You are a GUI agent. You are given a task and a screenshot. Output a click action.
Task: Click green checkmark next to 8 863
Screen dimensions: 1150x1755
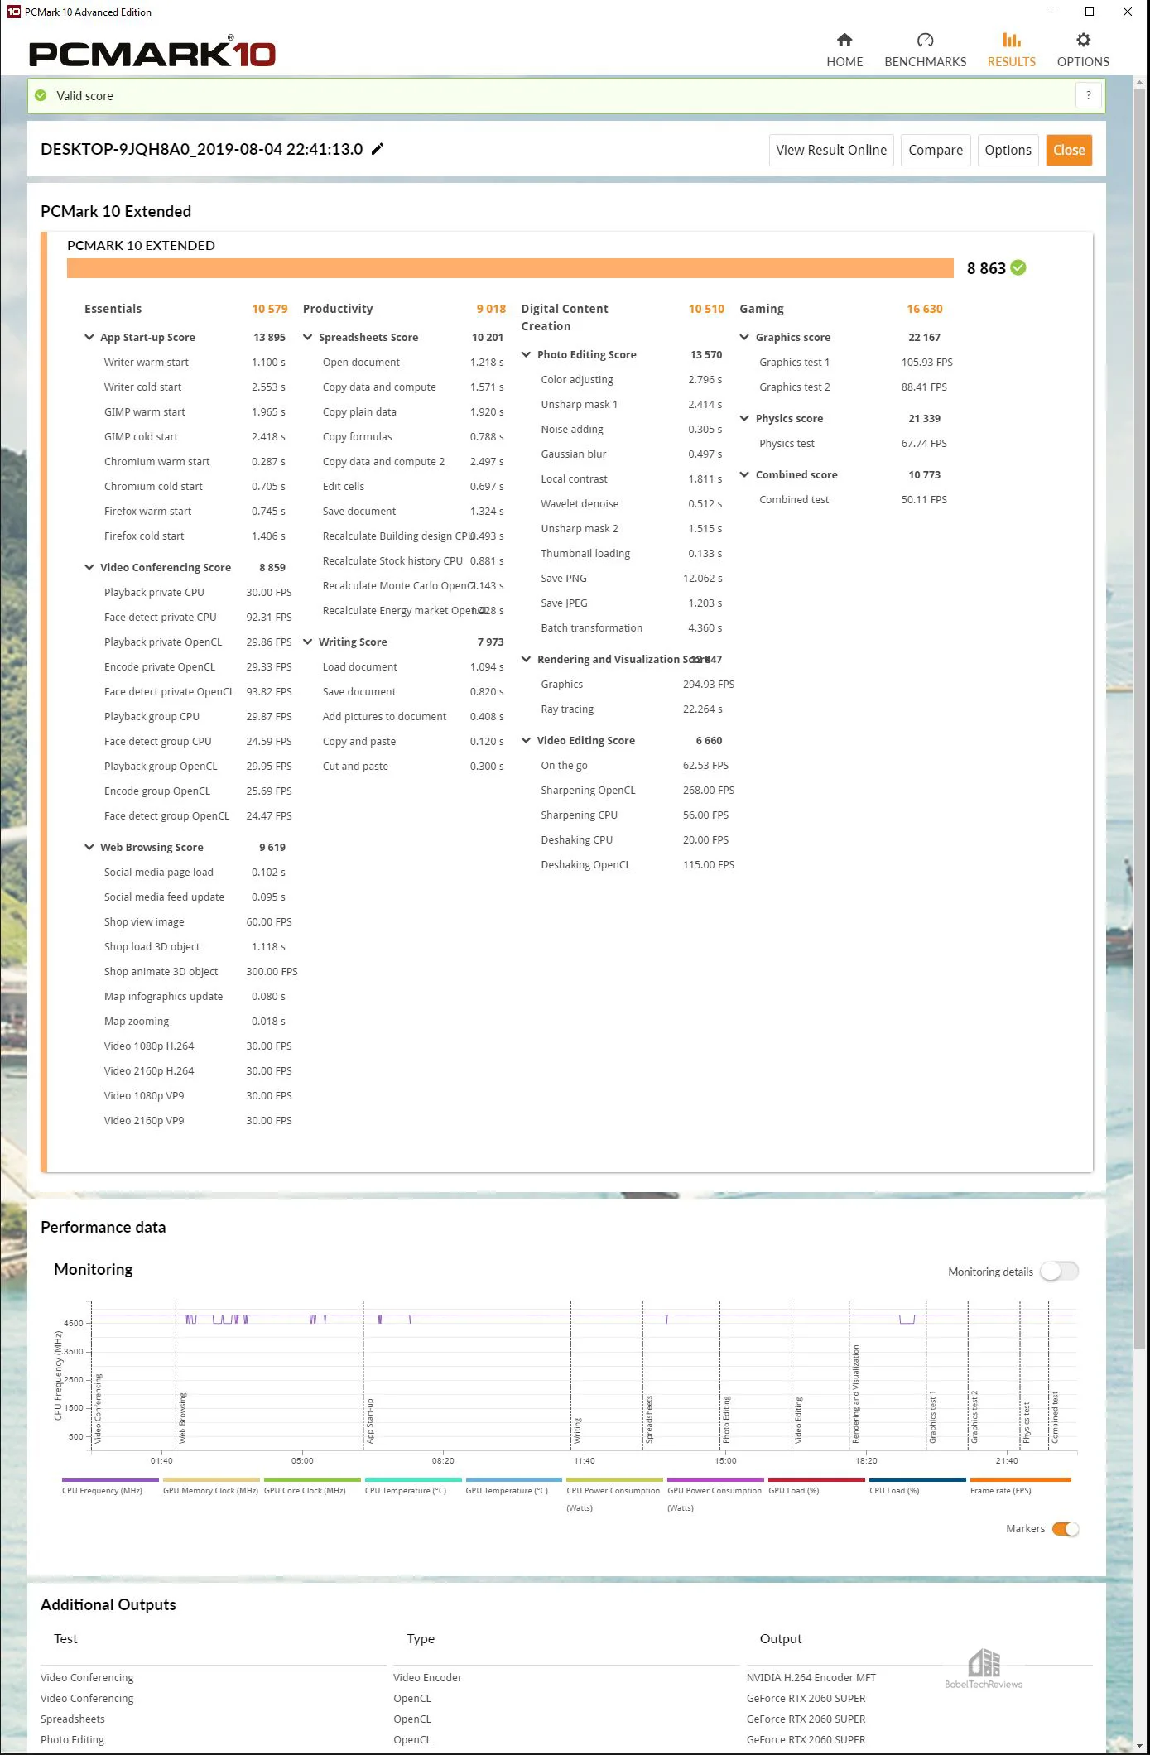point(1018,267)
